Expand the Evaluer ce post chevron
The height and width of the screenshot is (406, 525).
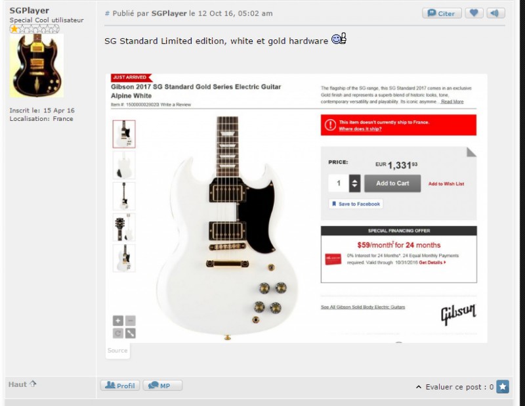tap(419, 387)
